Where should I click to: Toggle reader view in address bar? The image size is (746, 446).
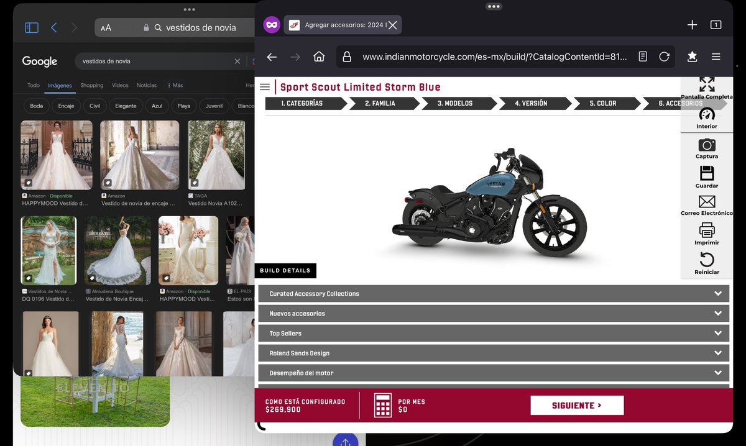click(x=643, y=57)
